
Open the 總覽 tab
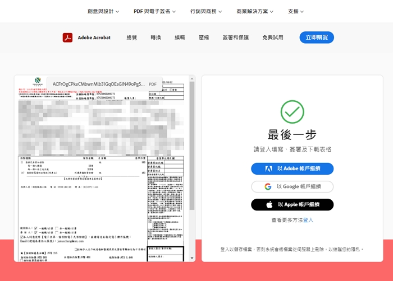pyautogui.click(x=131, y=38)
